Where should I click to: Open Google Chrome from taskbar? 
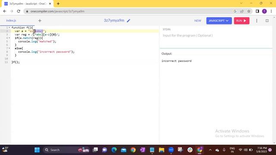coord(133,150)
